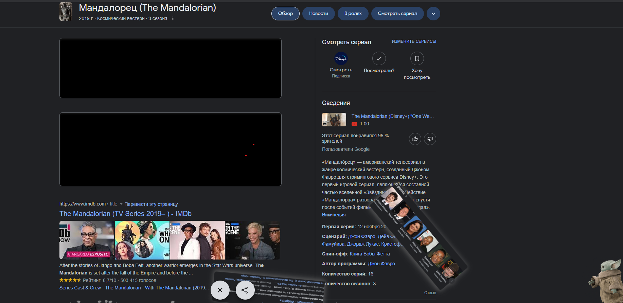623x303 pixels.
Task: Open Джон Фавро link in Сценарий row
Action: point(362,236)
